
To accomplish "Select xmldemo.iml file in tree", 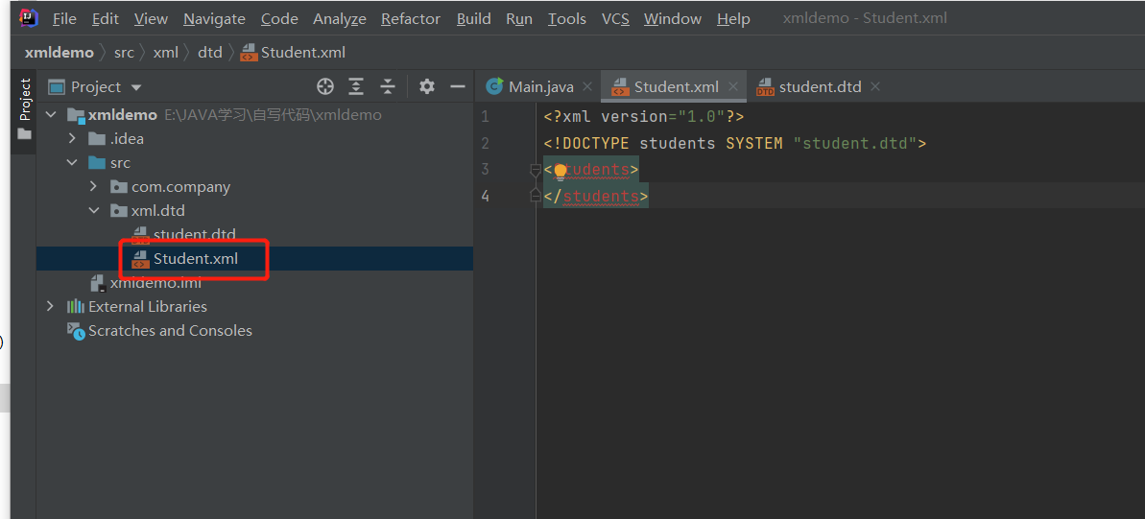I will (255, 282).
